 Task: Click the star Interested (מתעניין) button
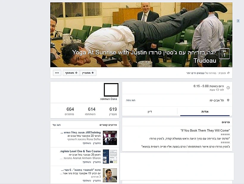point(88,73)
